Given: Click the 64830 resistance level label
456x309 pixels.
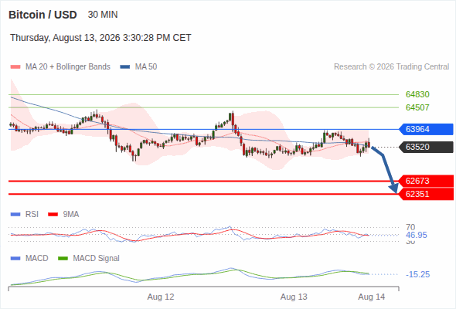Looking at the screenshot, I should [x=417, y=94].
